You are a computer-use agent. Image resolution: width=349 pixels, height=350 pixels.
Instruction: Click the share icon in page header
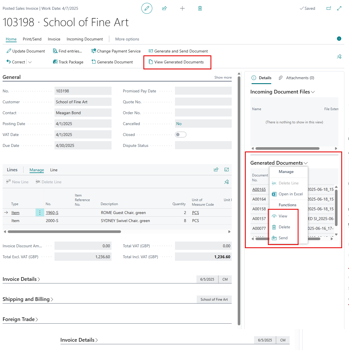tap(164, 8)
